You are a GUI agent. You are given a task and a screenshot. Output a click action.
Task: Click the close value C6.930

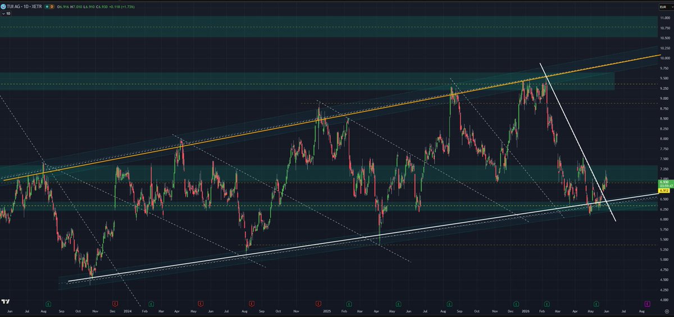point(102,7)
